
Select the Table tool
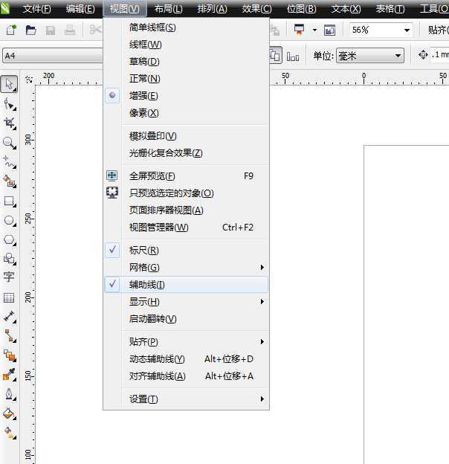click(9, 297)
